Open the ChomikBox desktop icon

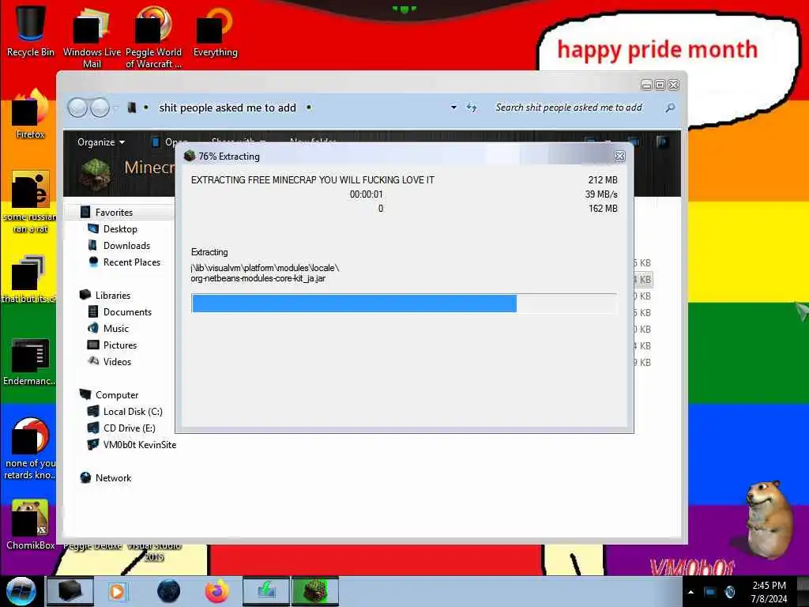tap(31, 524)
